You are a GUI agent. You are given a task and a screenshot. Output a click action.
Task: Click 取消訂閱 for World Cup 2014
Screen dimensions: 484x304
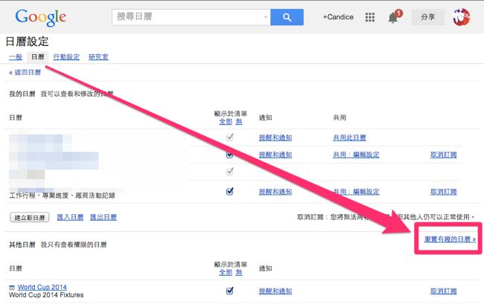pyautogui.click(x=444, y=291)
